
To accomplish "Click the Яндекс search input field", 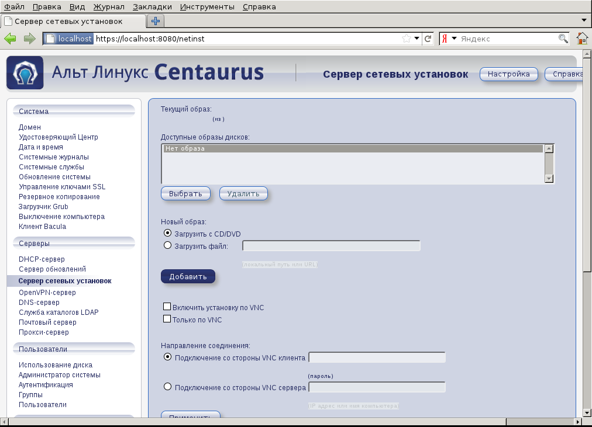I will (x=508, y=39).
